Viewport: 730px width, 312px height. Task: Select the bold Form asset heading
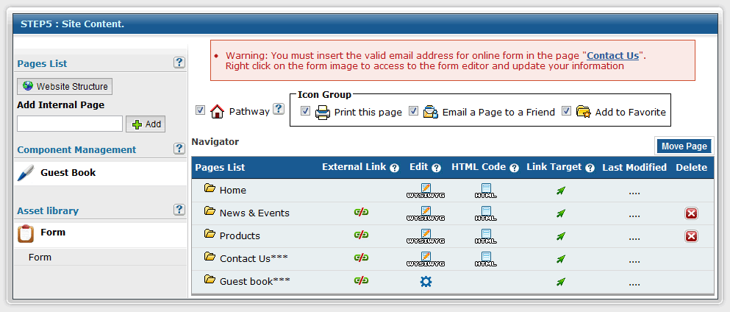coord(53,233)
